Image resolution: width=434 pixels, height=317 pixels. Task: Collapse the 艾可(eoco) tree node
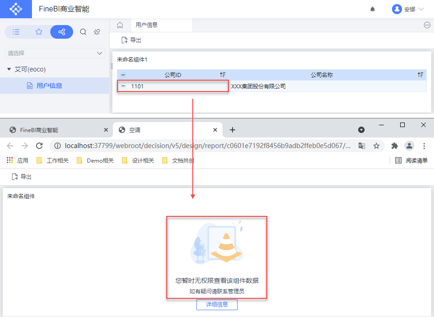click(x=9, y=69)
